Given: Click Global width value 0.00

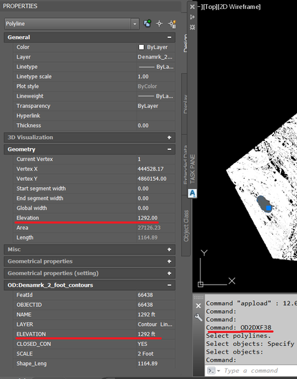Looking at the screenshot, I should (x=156, y=208).
